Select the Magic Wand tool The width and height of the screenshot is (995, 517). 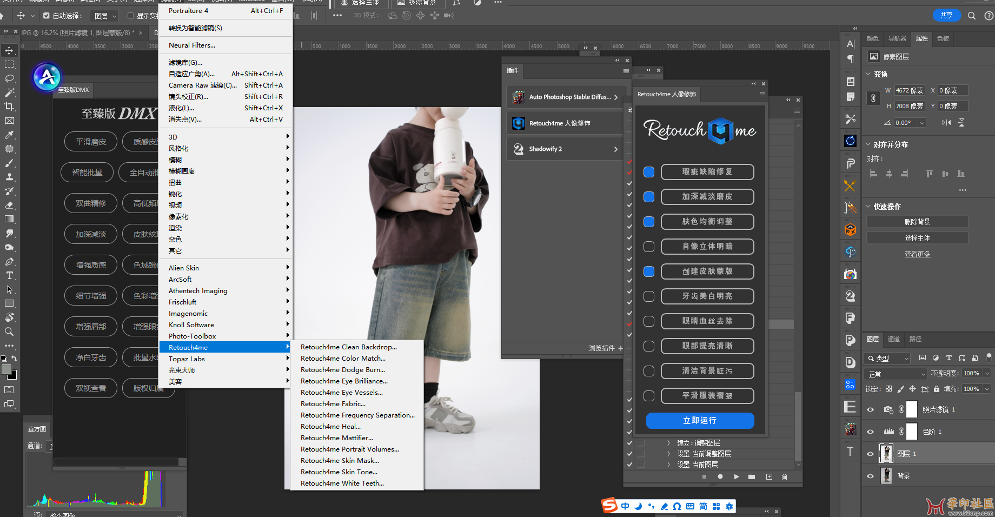[9, 92]
